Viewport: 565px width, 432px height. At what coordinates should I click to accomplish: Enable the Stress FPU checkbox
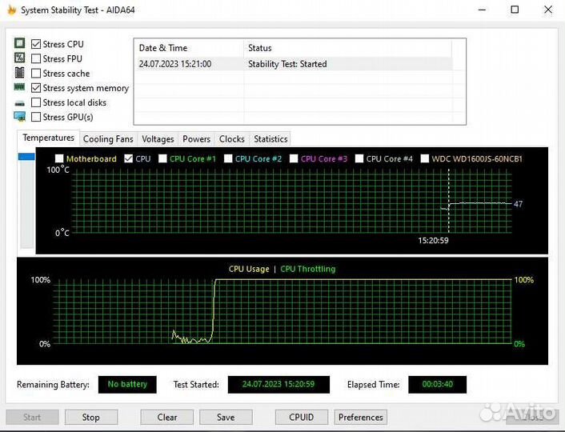36,58
